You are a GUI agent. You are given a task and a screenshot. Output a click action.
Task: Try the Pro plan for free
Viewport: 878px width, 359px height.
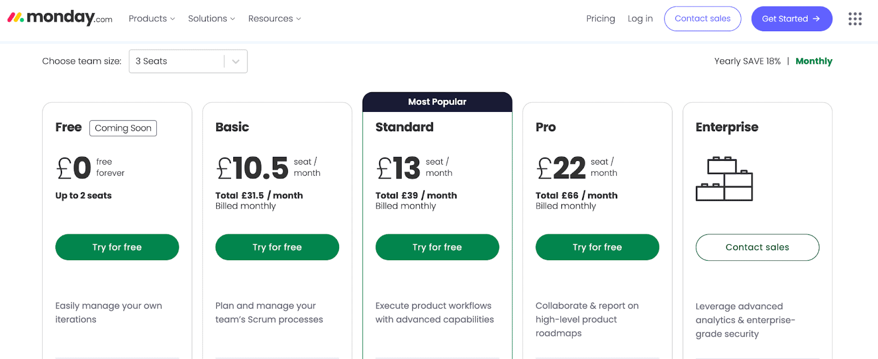[597, 247]
